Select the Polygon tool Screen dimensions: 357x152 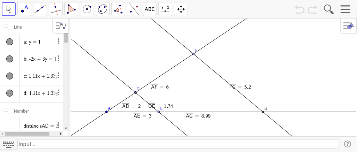(71, 9)
